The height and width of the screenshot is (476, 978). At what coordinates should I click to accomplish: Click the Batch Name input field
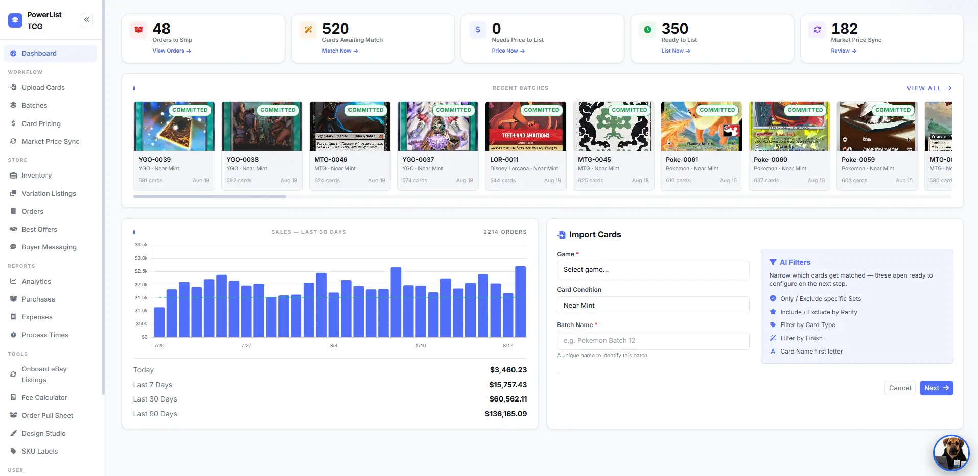(653, 341)
